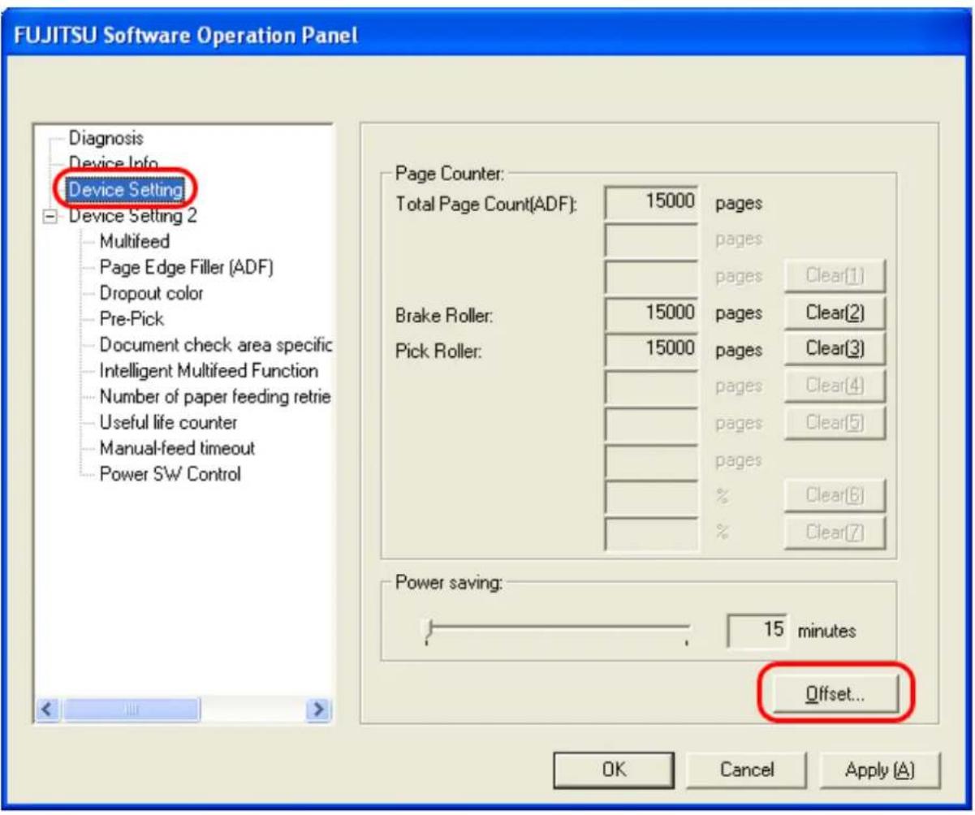Click Clear(2) for Brake Roller
The height and width of the screenshot is (815, 975).
point(834,313)
